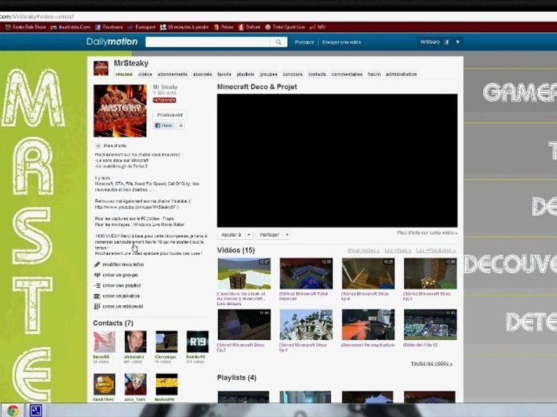Open the Minecraft Total Wipeout video thumbnail

tap(306, 273)
